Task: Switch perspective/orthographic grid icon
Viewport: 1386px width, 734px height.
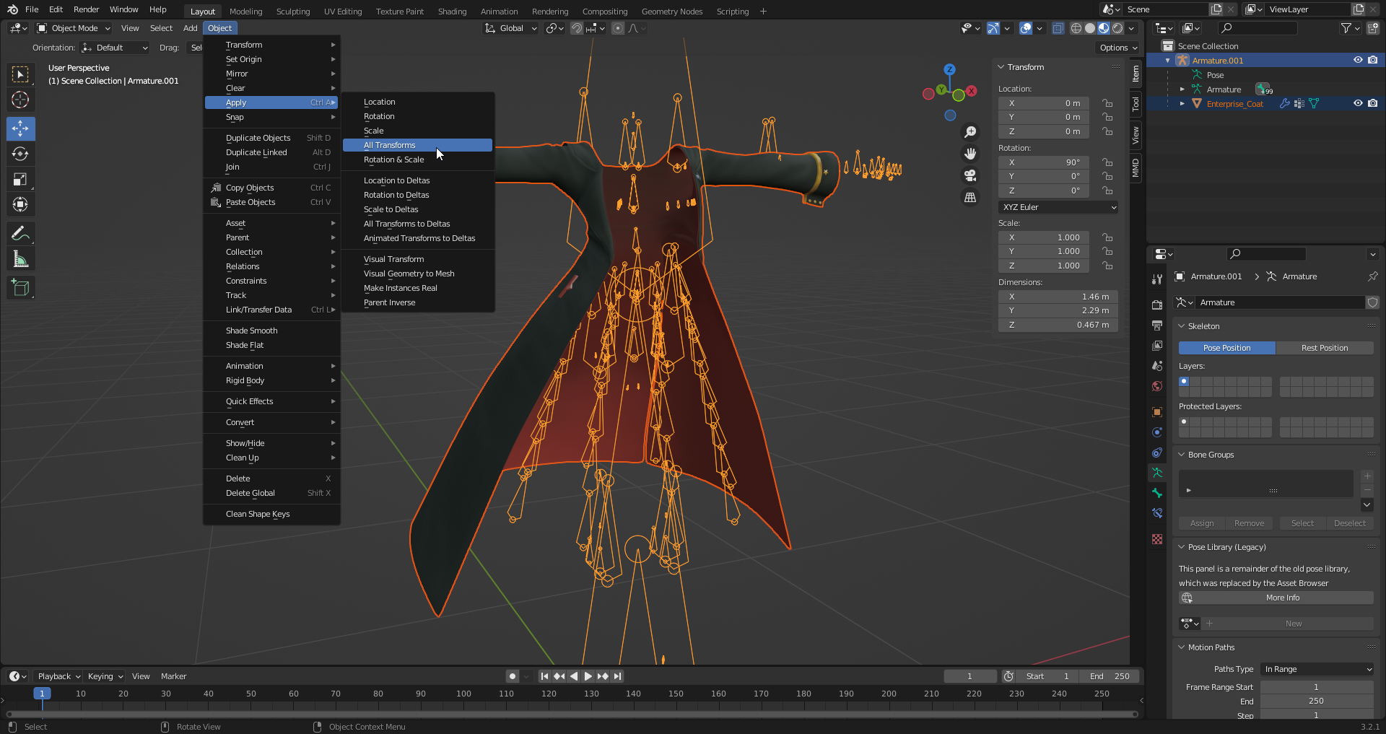Action: [970, 197]
